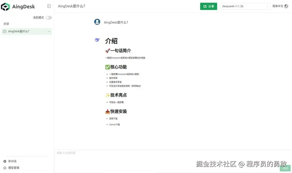Image resolution: width=292 pixels, height=173 pixels.
Task: Click the 介绍 heading in the reply
Action: pyautogui.click(x=111, y=41)
